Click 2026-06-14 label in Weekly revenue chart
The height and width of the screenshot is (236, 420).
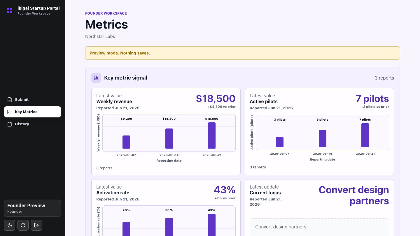tap(169, 155)
